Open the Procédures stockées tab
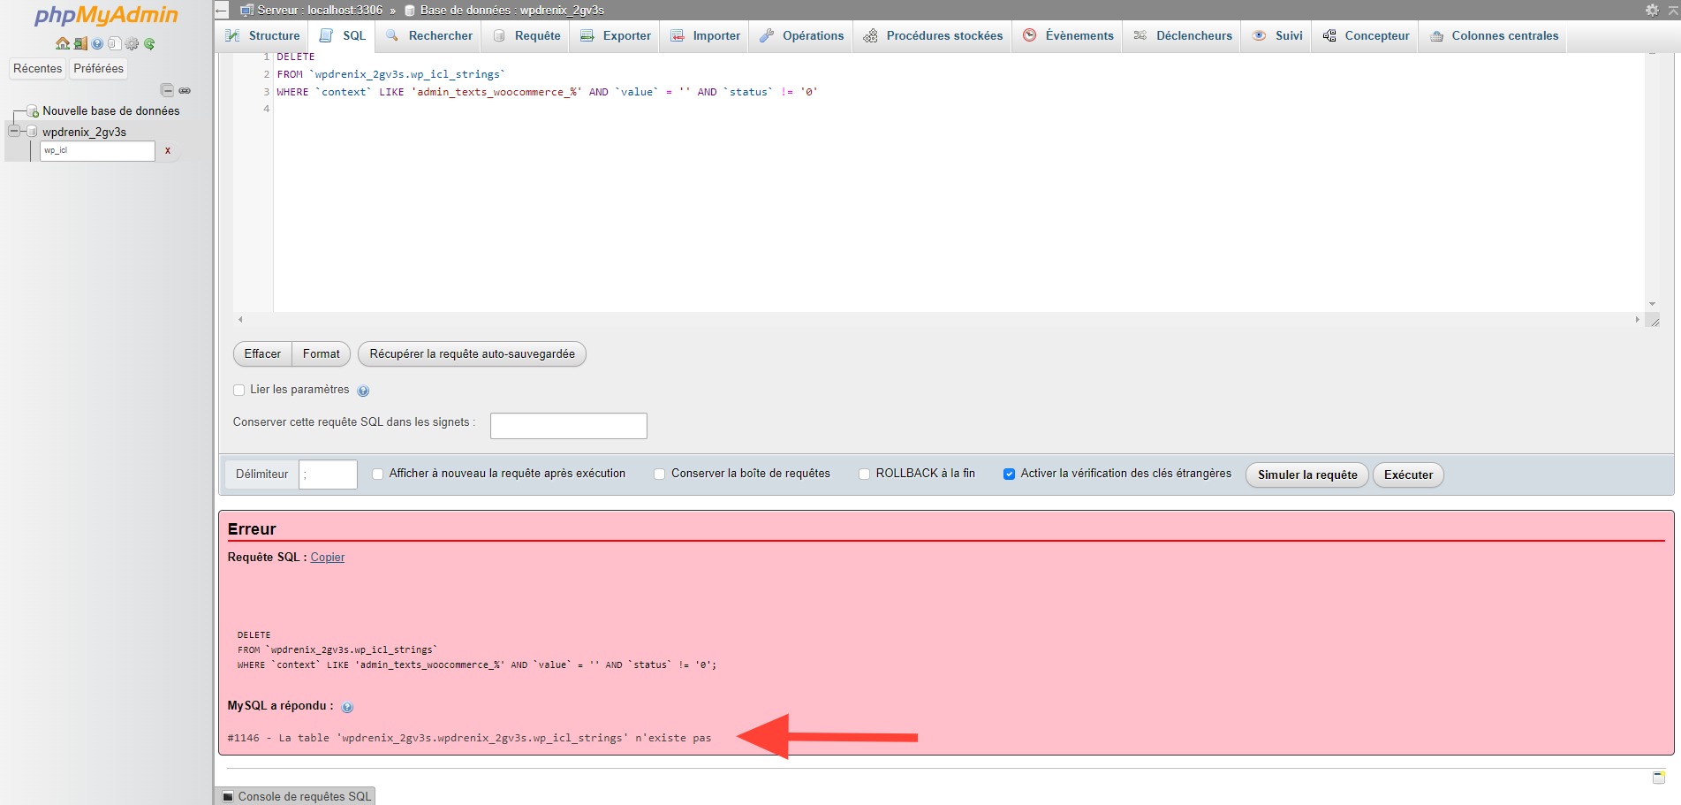 click(934, 36)
